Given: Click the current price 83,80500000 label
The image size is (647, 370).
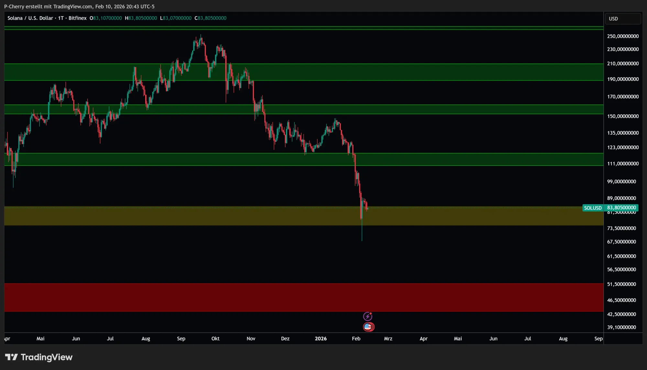Looking at the screenshot, I should coord(621,207).
